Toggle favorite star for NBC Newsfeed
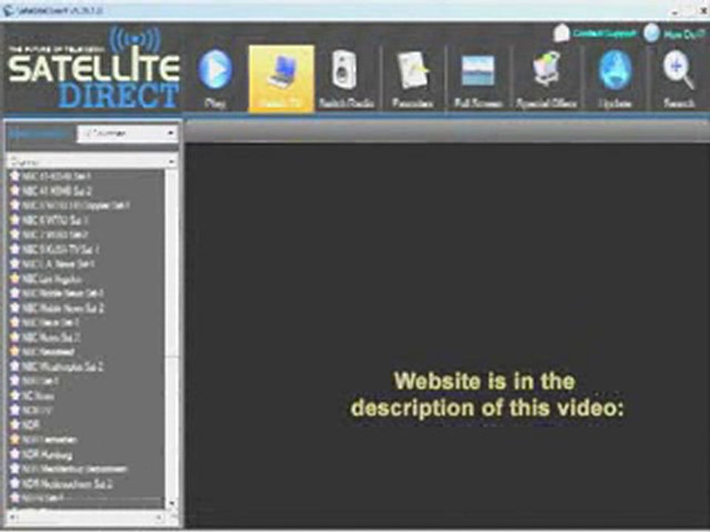Screen dimensions: 710x532 point(15,352)
